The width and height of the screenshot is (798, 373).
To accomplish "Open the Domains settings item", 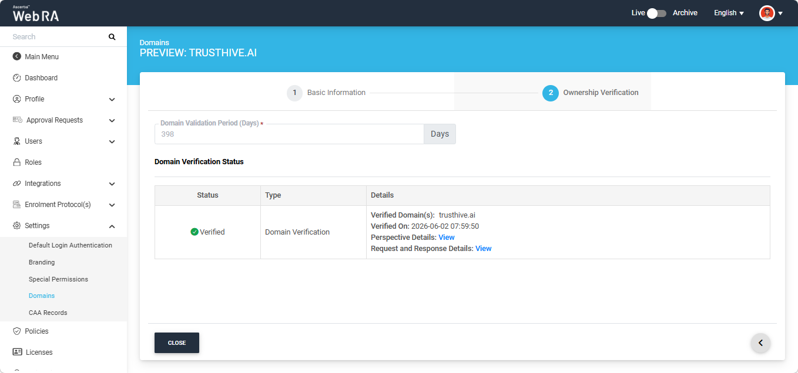I will click(x=42, y=296).
